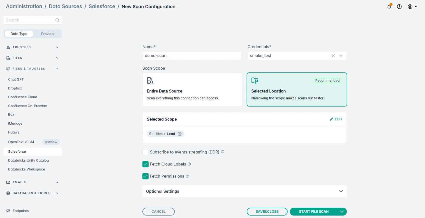Image resolution: width=425 pixels, height=218 pixels.
Task: Click the CANCEL button
Action: click(158, 212)
